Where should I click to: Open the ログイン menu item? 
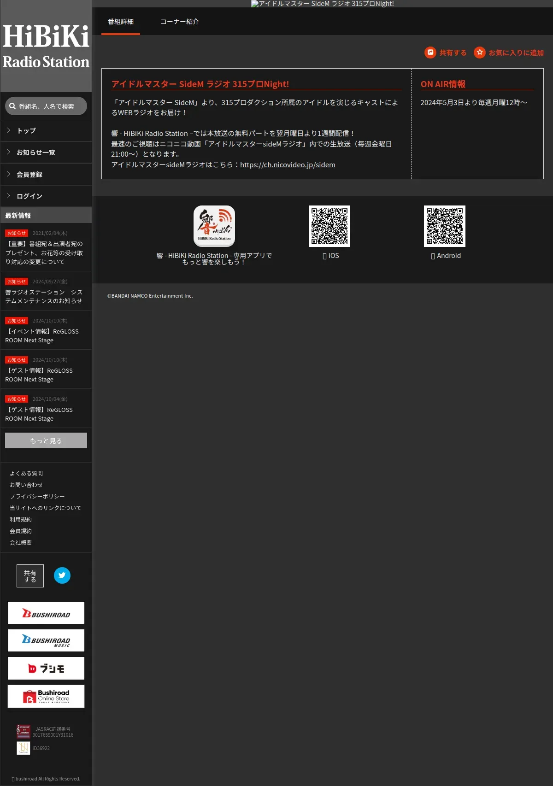[46, 196]
